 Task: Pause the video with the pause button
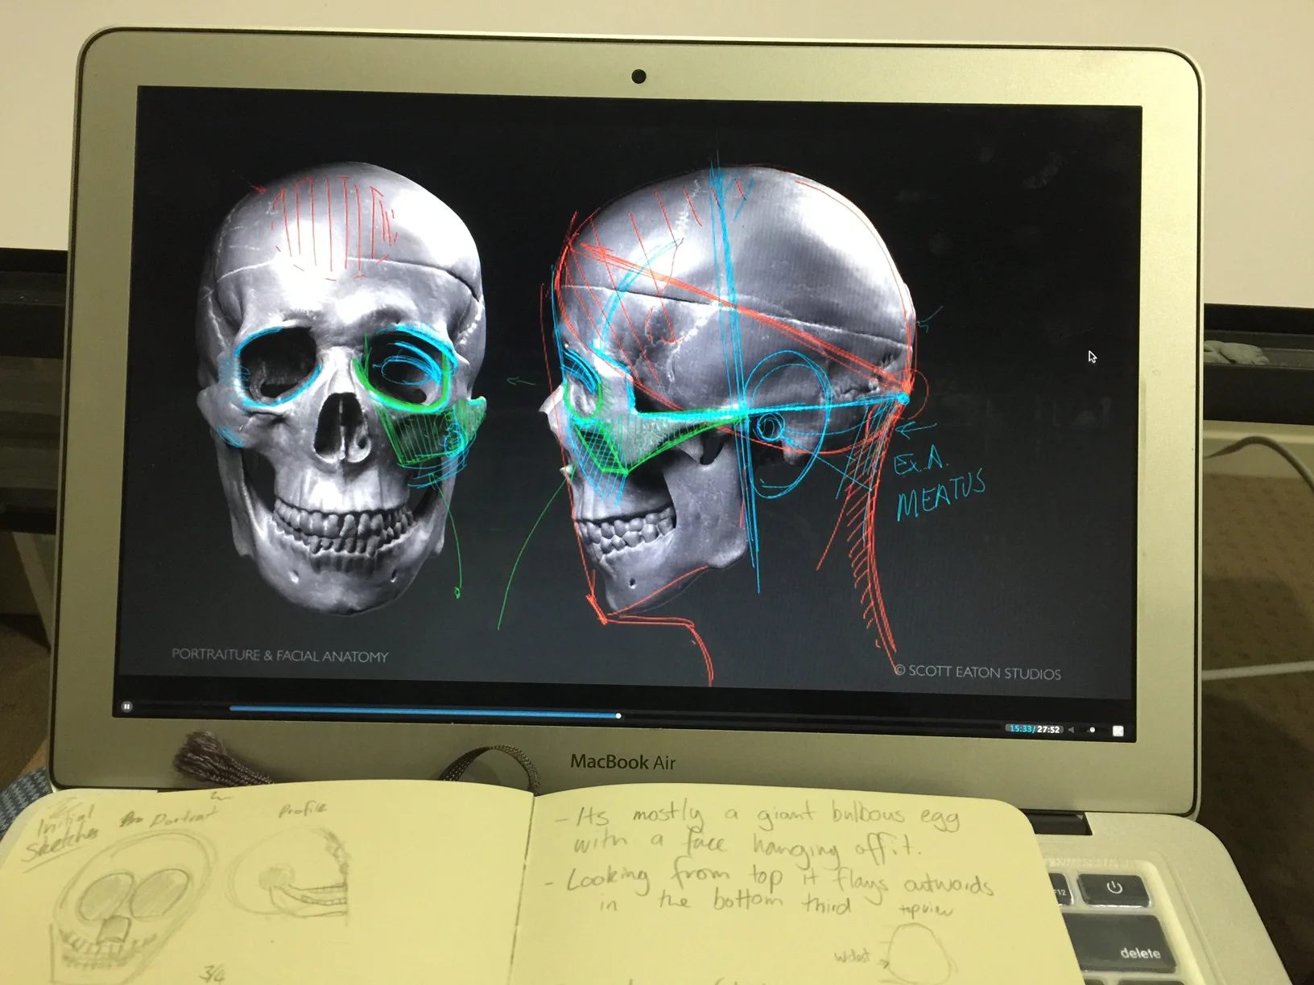pyautogui.click(x=126, y=707)
